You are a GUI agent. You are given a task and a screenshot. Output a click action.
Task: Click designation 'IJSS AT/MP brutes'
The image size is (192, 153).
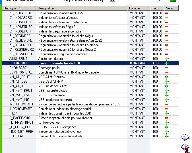(51, 77)
